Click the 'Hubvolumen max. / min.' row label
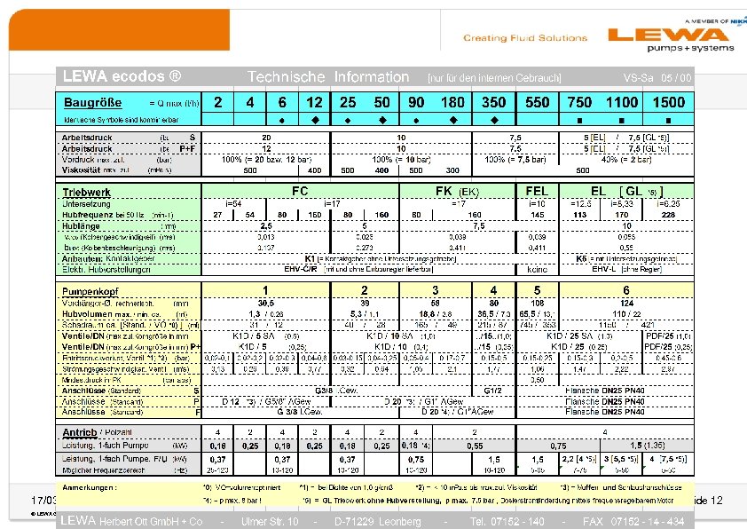The image size is (747, 529). coord(112,314)
